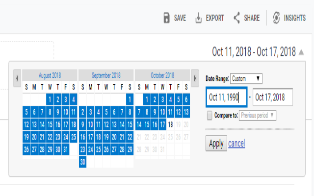Viewport: 314px width, 196px height.
Task: Go to next months with right arrow
Action: (x=195, y=77)
